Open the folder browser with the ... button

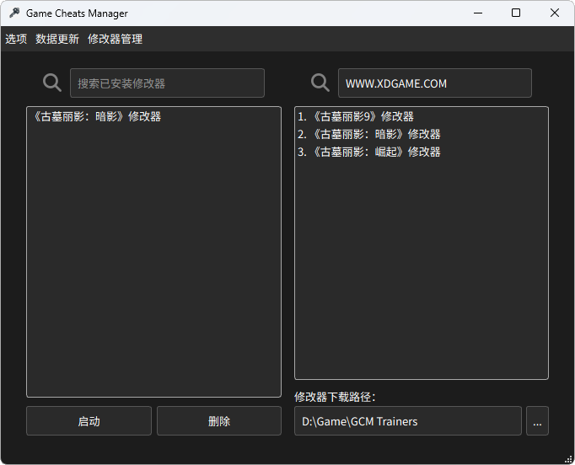[x=537, y=421]
